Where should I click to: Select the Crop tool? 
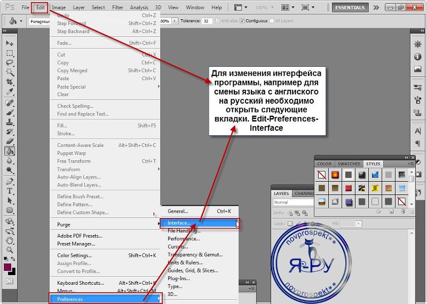click(x=10, y=82)
